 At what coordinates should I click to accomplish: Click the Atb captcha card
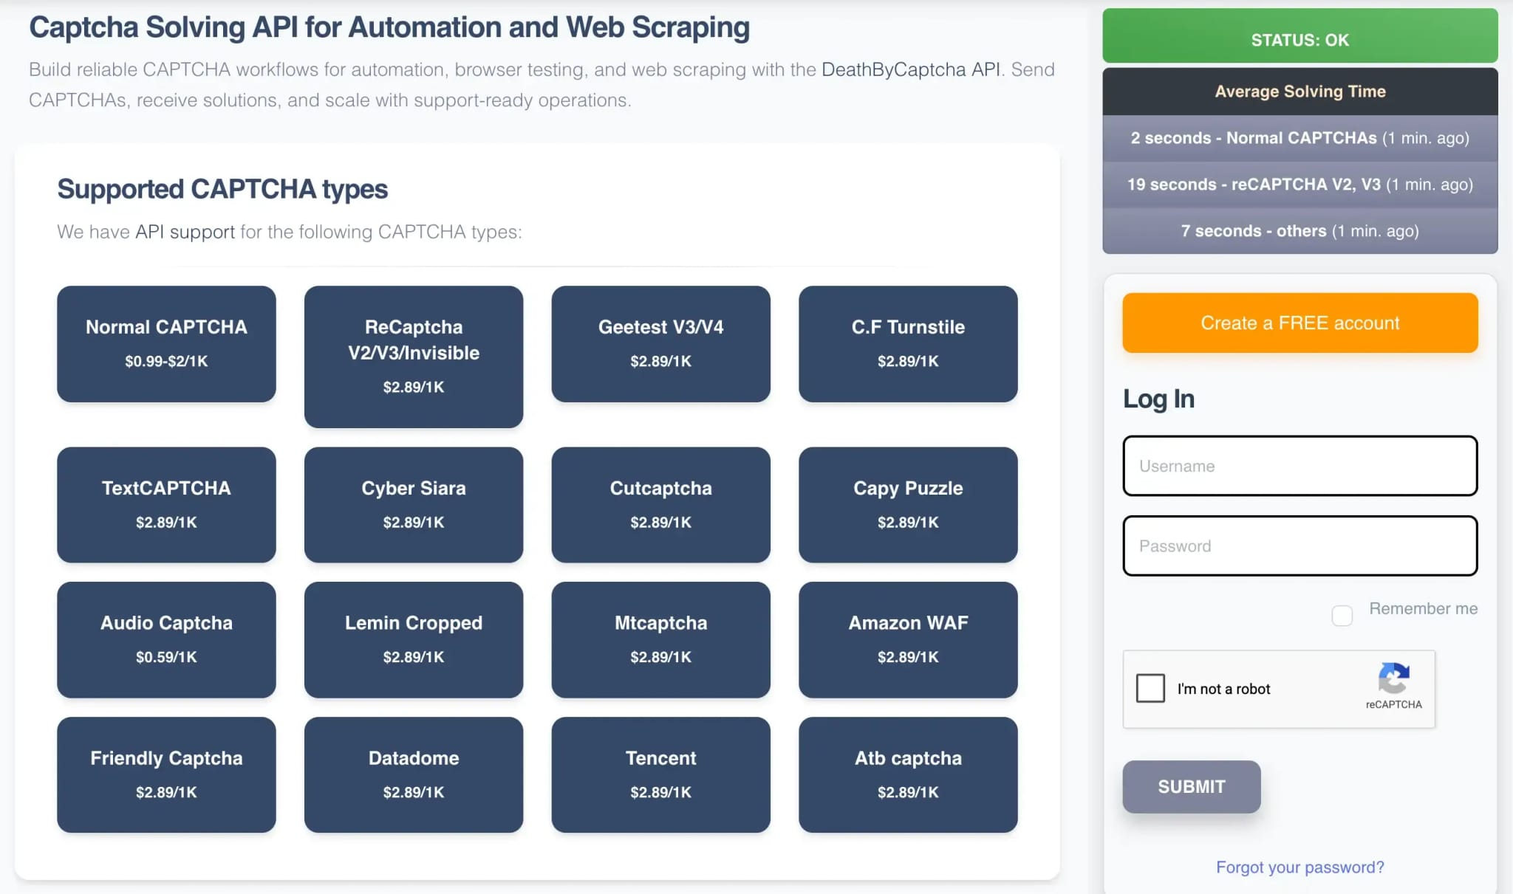pos(908,774)
